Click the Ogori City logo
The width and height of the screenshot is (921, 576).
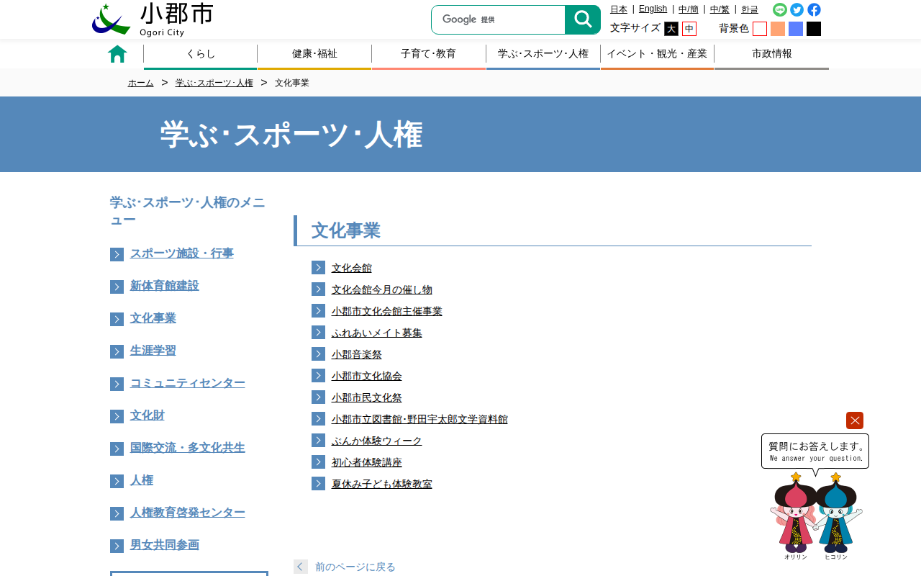pos(153,19)
